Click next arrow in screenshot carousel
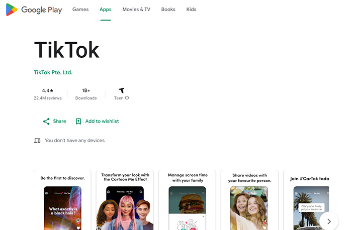Screen dimensions: 352x230 click(329, 221)
